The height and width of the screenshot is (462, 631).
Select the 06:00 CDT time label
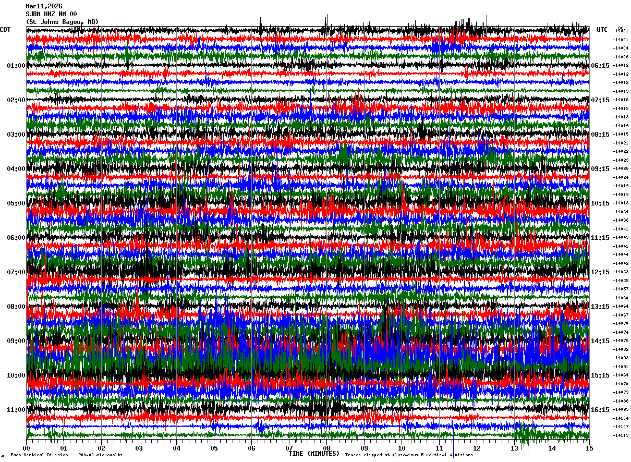click(16, 238)
